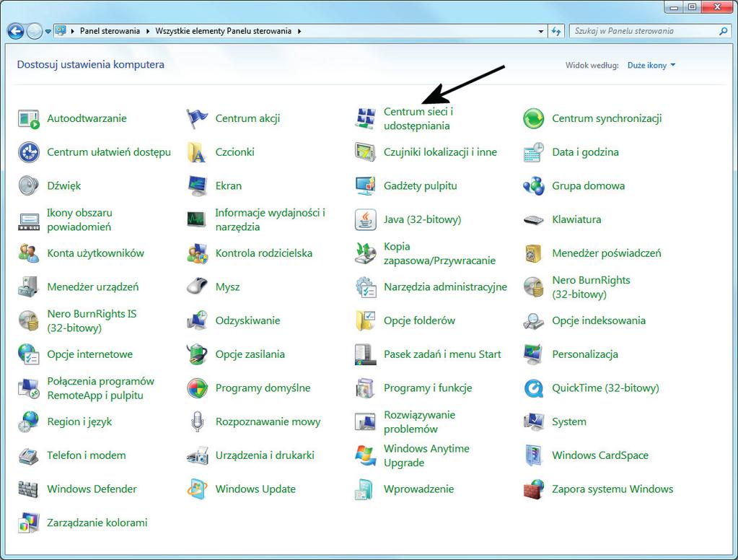The width and height of the screenshot is (738, 560).
Task: Open the Wprowadzenie link
Action: [x=419, y=489]
